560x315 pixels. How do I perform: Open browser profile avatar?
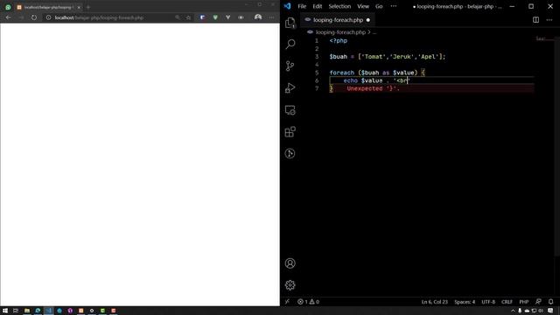(258, 17)
